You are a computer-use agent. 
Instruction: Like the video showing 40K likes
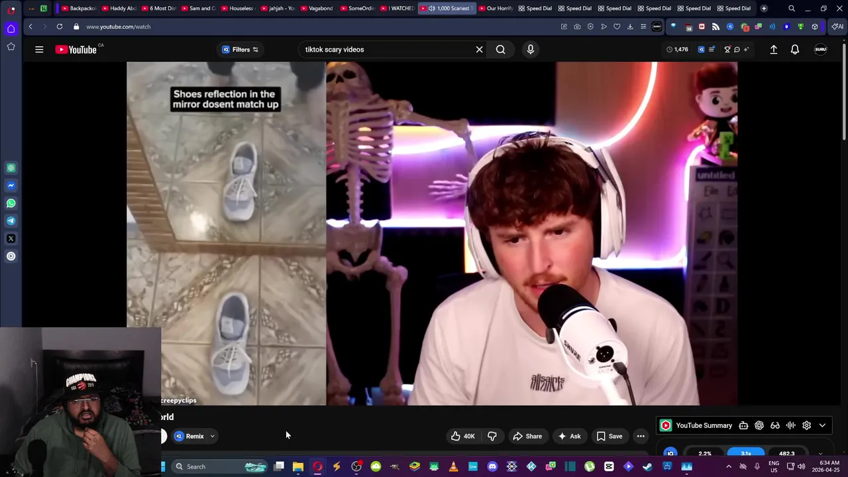[463, 436]
